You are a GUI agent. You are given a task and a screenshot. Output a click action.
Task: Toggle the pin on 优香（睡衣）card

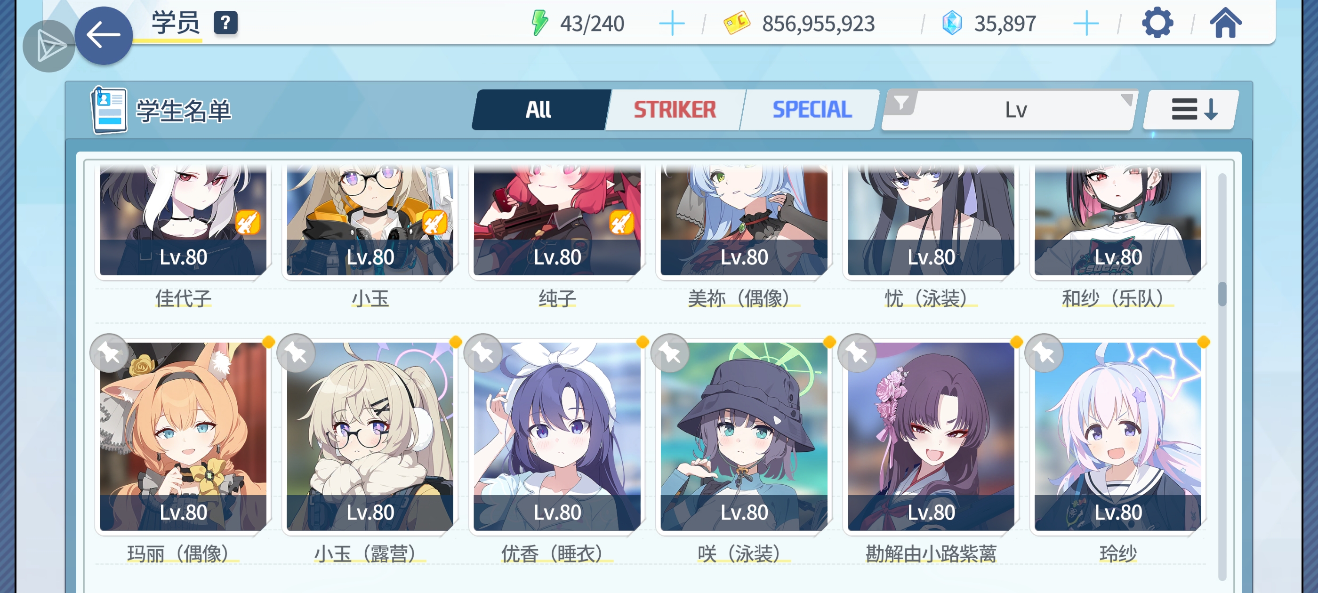pyautogui.click(x=483, y=353)
